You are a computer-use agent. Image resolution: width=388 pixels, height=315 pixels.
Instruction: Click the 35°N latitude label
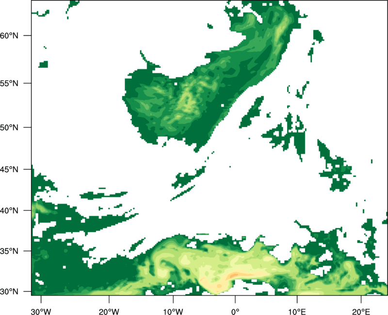[9, 251]
